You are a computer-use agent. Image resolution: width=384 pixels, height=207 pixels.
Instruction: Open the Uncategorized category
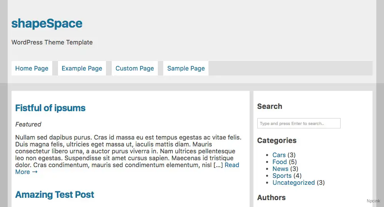coord(293,182)
